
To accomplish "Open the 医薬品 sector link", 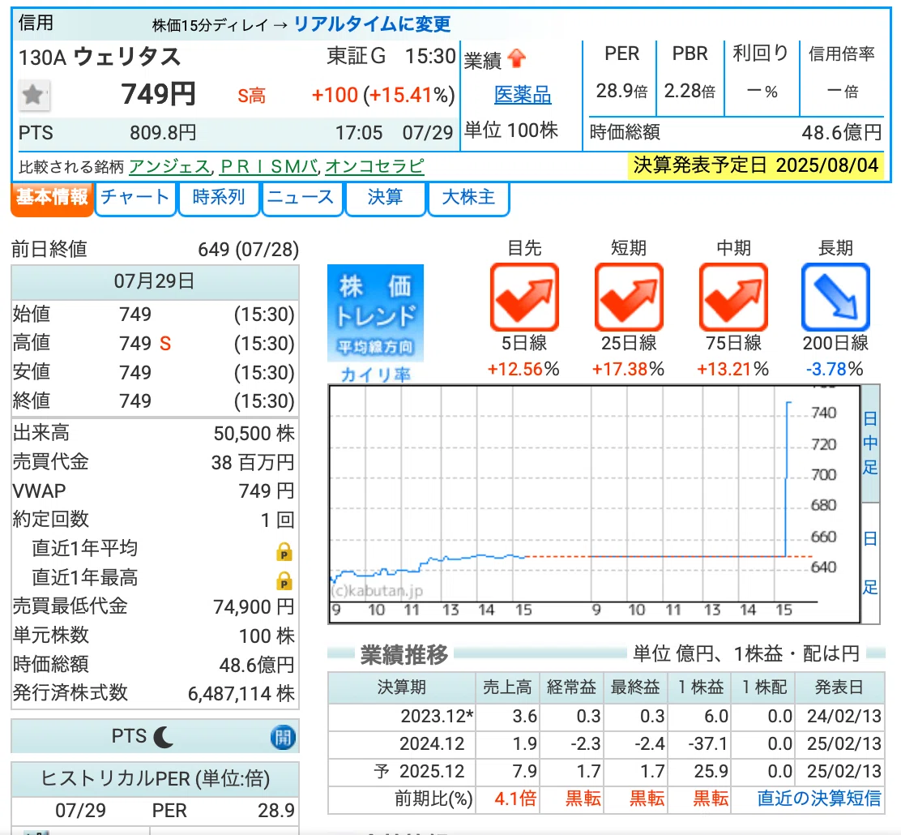I will click(523, 95).
